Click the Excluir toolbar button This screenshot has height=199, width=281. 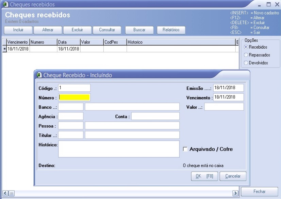point(77,30)
